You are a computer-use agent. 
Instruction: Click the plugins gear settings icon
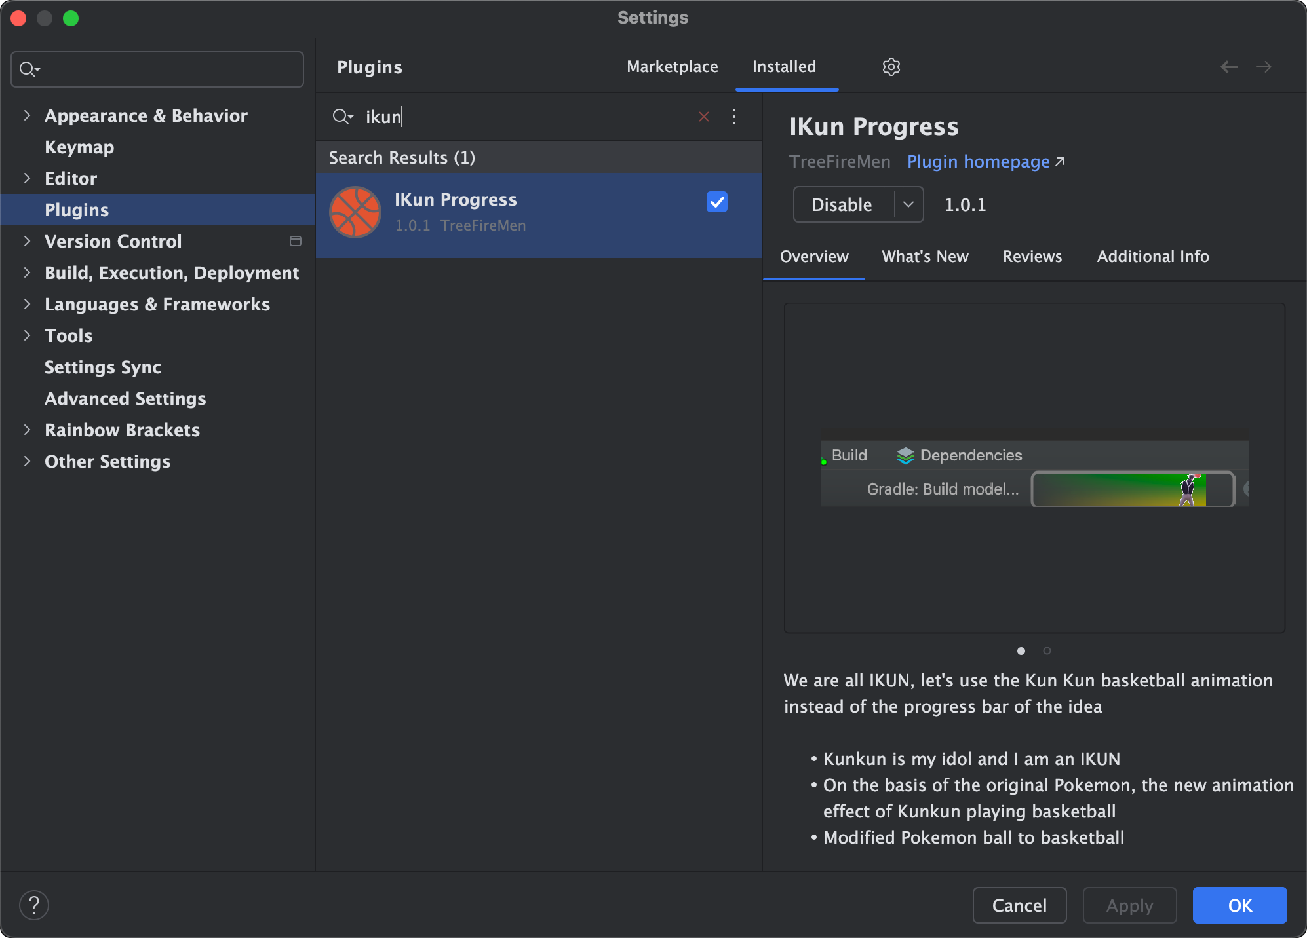point(891,67)
